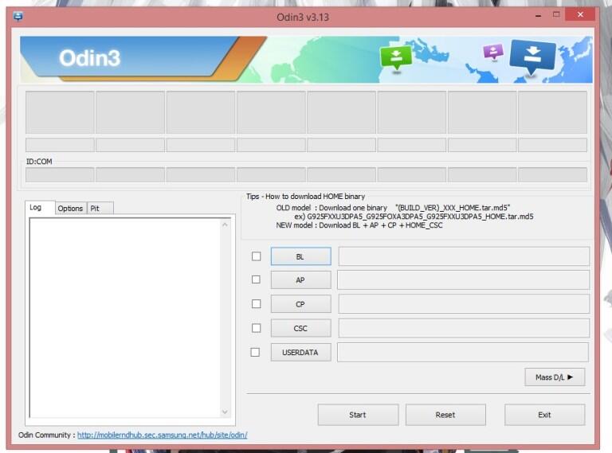The width and height of the screenshot is (612, 453).
Task: Click the USERDATA file button
Action: 300,353
